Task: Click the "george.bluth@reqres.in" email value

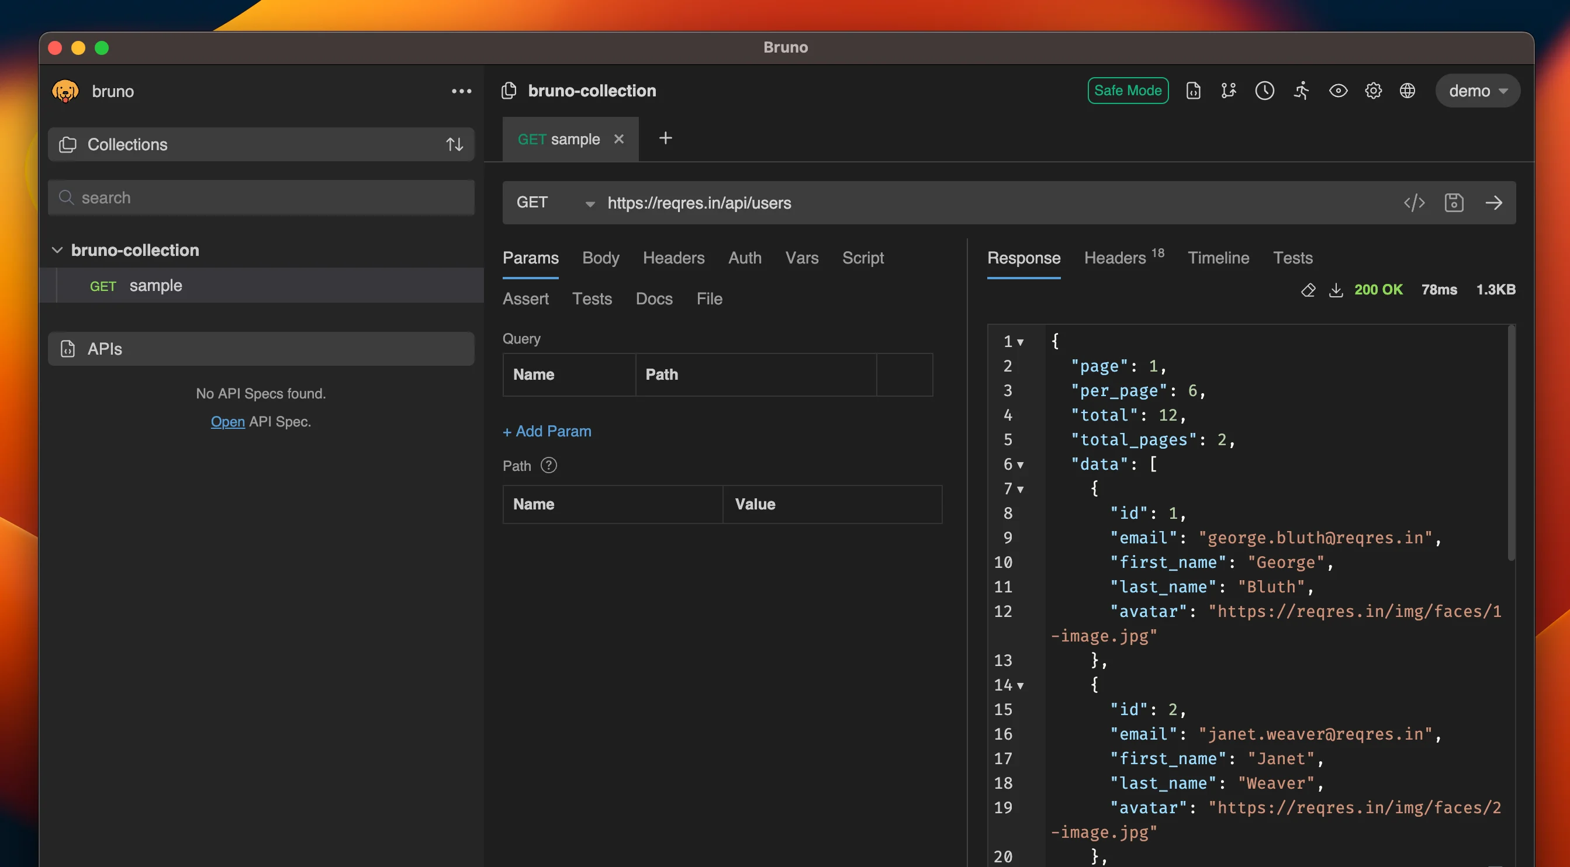Action: click(x=1316, y=537)
